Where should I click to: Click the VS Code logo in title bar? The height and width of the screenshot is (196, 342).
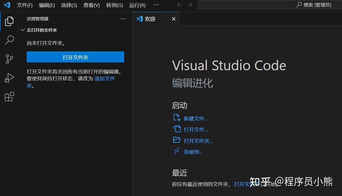coord(7,5)
